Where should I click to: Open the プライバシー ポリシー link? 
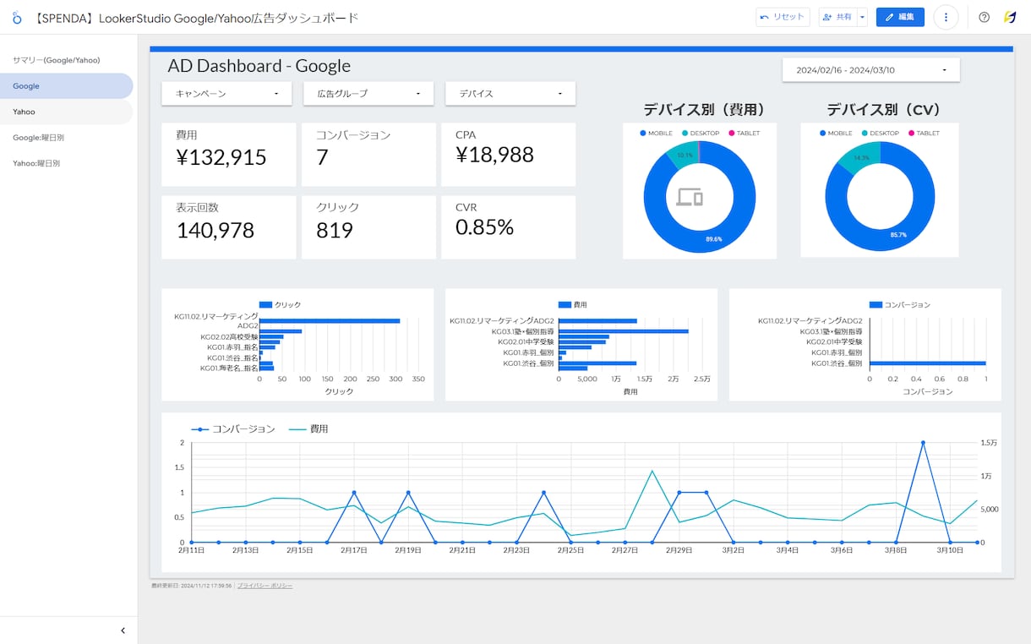click(265, 586)
